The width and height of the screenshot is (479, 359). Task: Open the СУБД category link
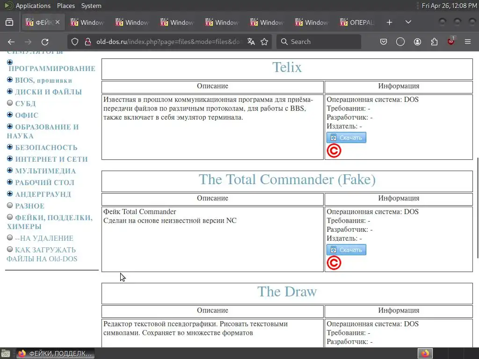point(25,104)
